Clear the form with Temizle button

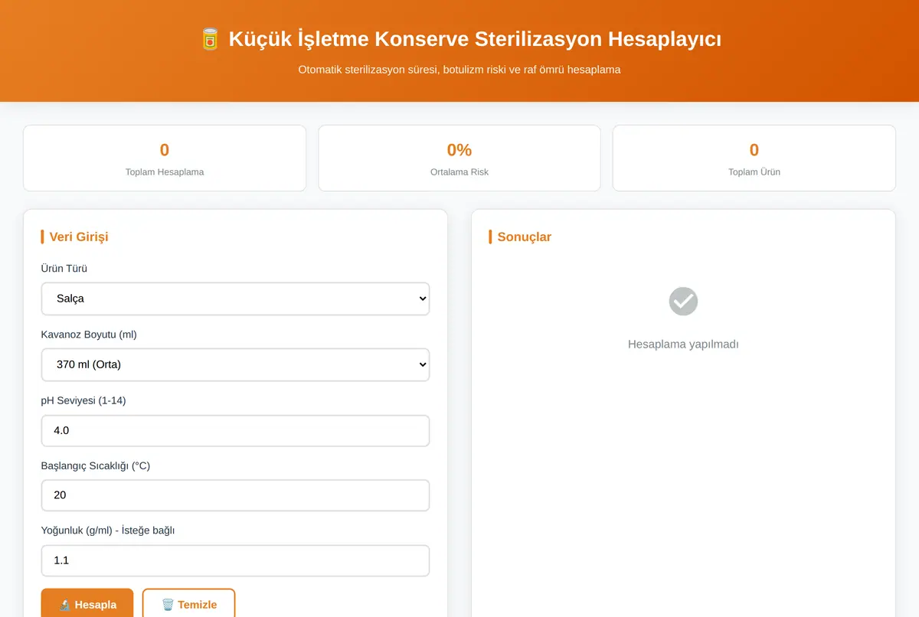[x=189, y=604]
